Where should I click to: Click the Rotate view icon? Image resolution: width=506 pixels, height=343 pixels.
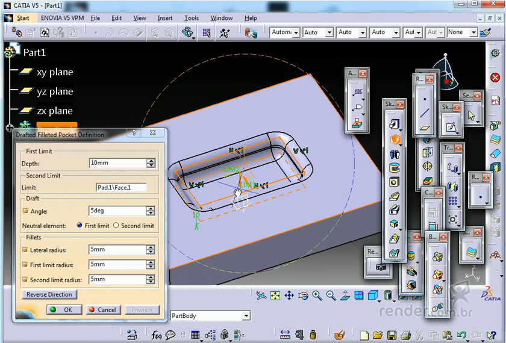(x=304, y=295)
